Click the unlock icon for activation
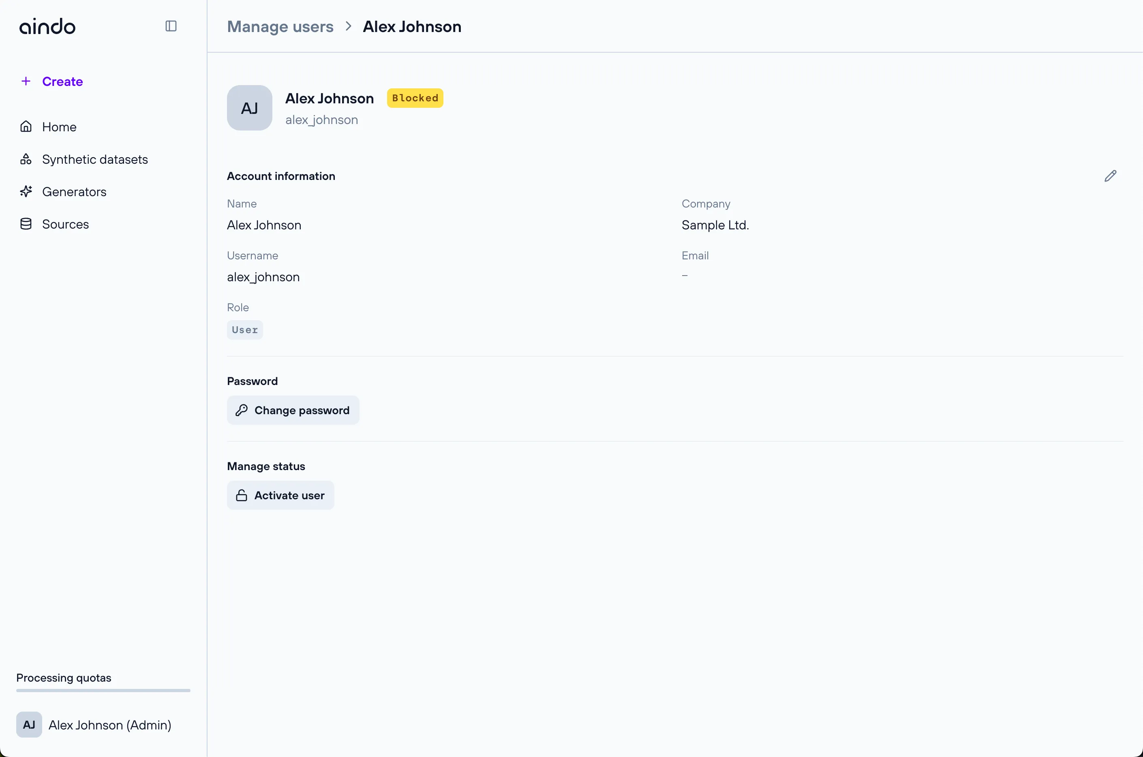 tap(242, 495)
